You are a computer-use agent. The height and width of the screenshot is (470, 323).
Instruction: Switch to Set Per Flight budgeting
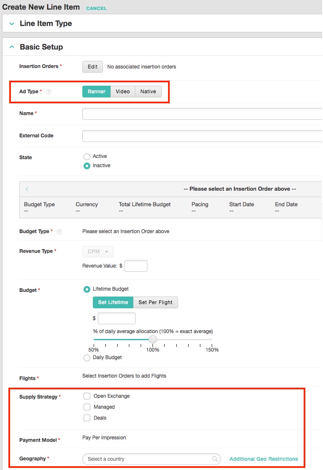click(x=155, y=302)
